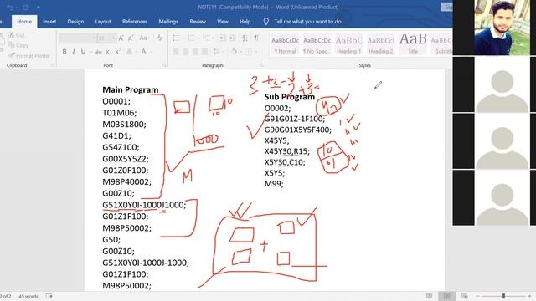Open the font size dropdown
The width and height of the screenshot is (536, 301).
(113, 38)
